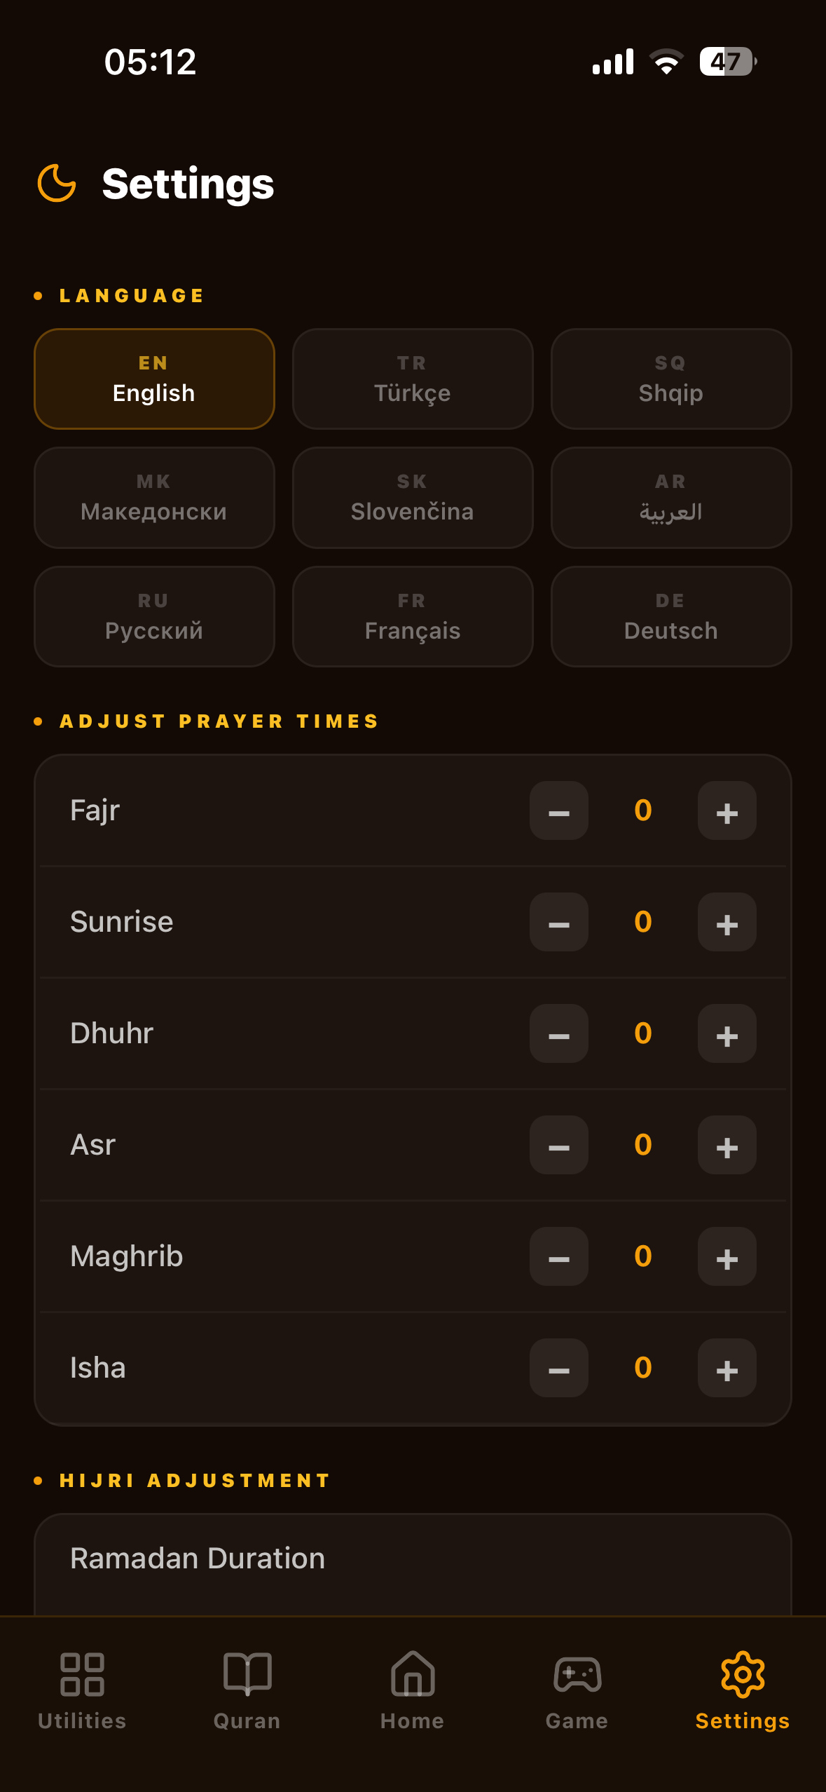Open the Game controller icon tab
This screenshot has height=1792, width=826.
point(577,1675)
